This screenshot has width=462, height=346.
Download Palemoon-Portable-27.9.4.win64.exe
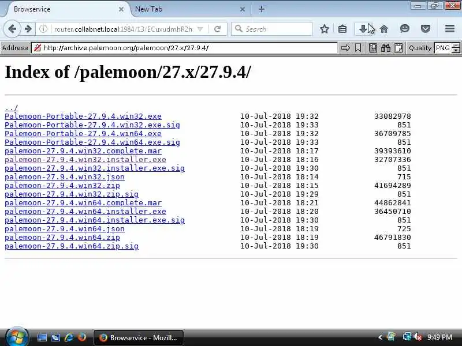[x=83, y=134]
